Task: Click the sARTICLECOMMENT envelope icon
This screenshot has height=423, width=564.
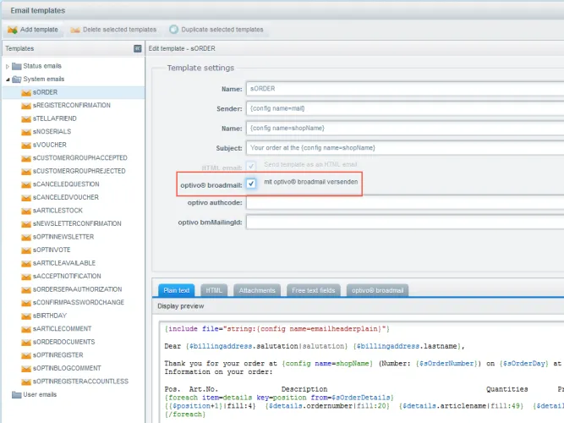Action: coord(26,329)
